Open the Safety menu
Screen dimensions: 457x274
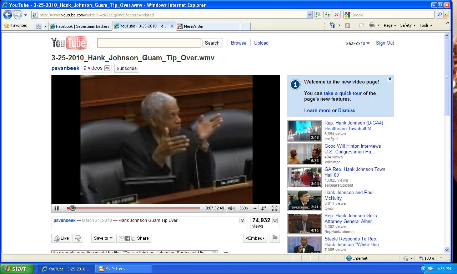[x=408, y=25]
